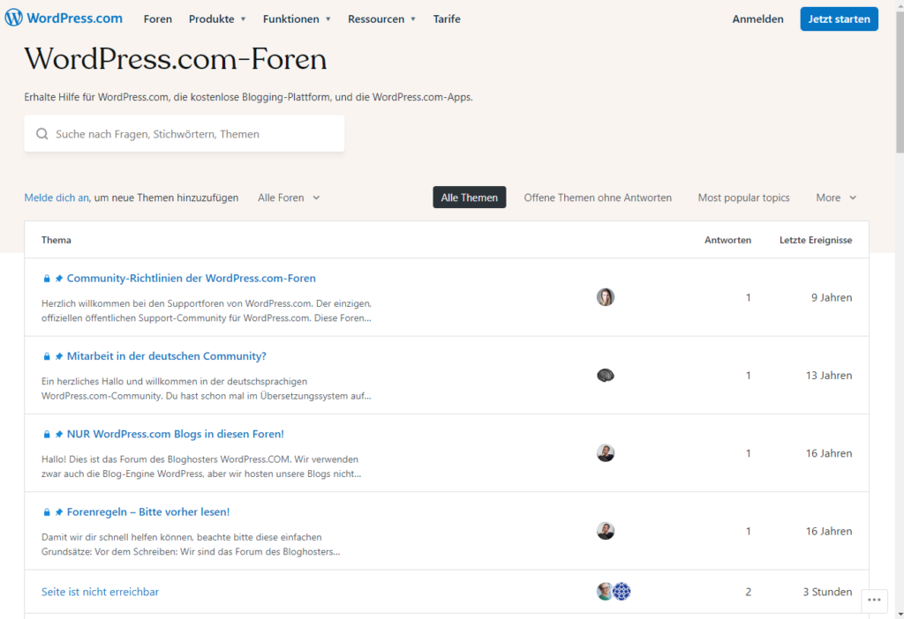Open the More filter dropdown
904x619 pixels.
pos(836,198)
